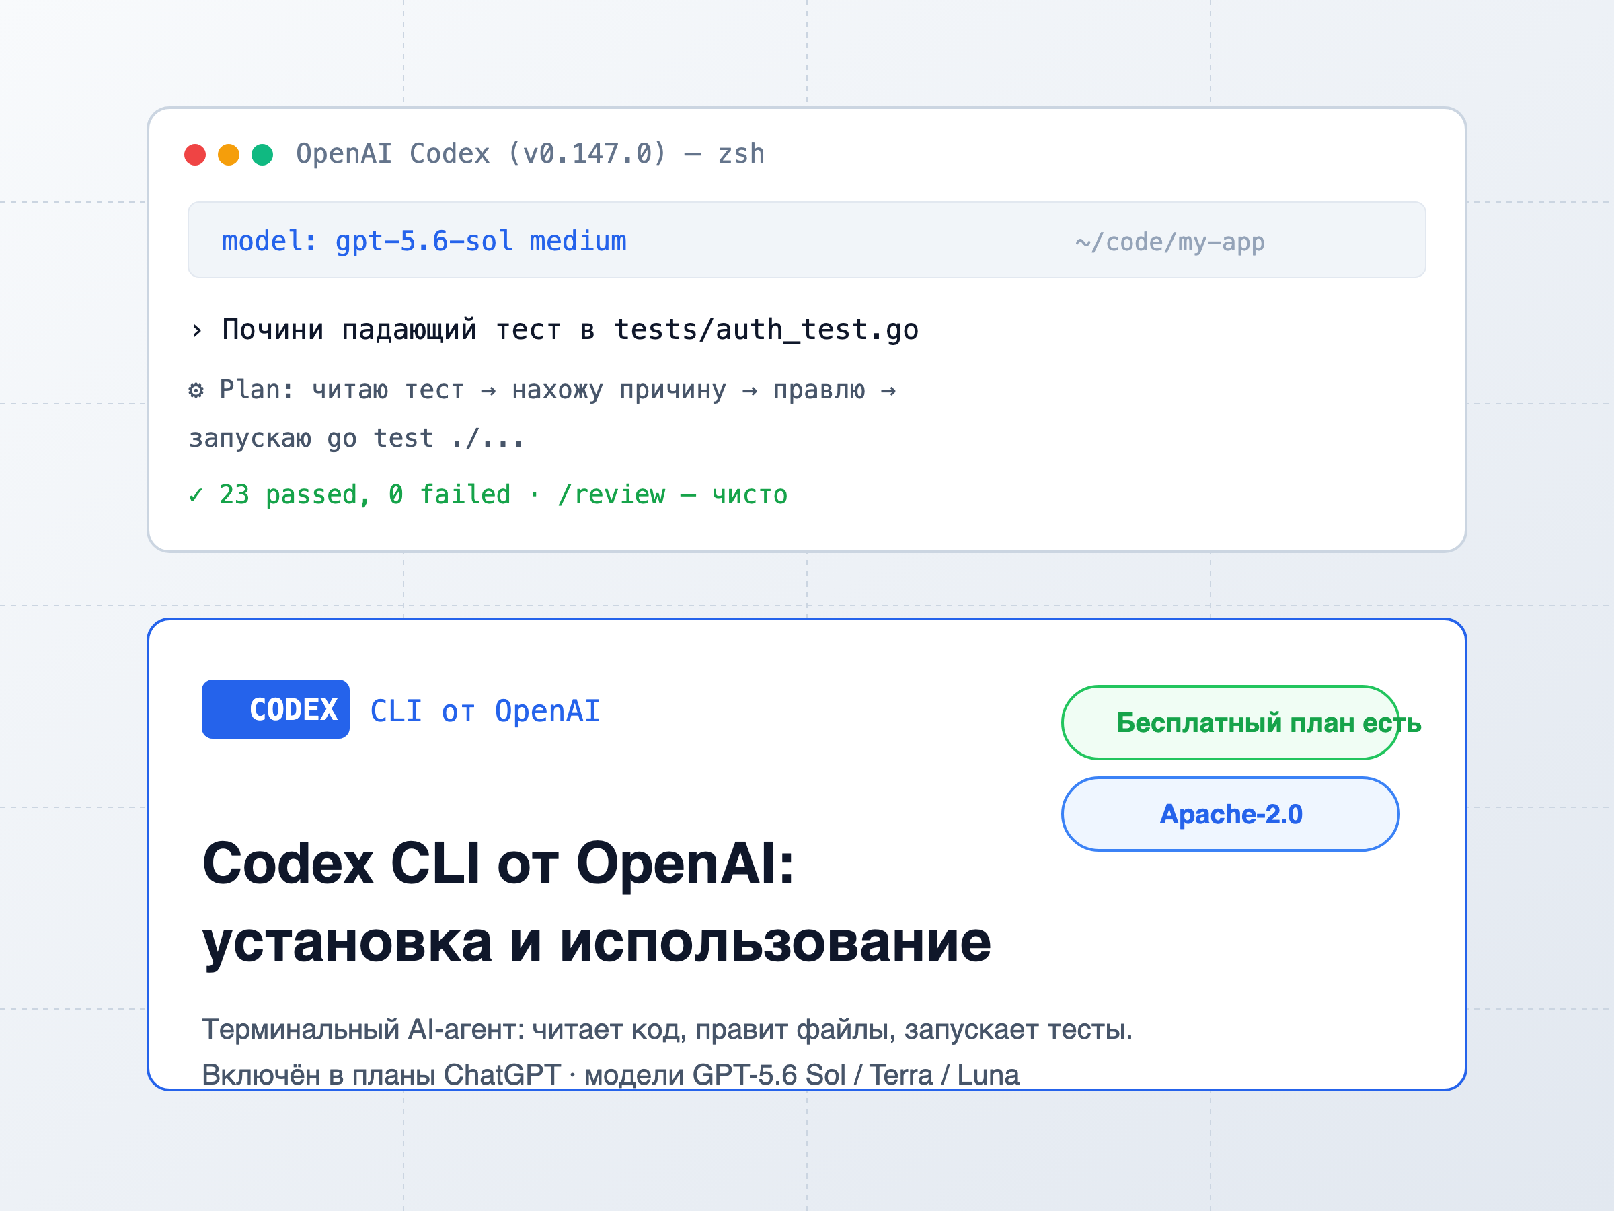Select the "model: gpt-5.6-sol medium" status text
1614x1211 pixels.
(x=424, y=242)
